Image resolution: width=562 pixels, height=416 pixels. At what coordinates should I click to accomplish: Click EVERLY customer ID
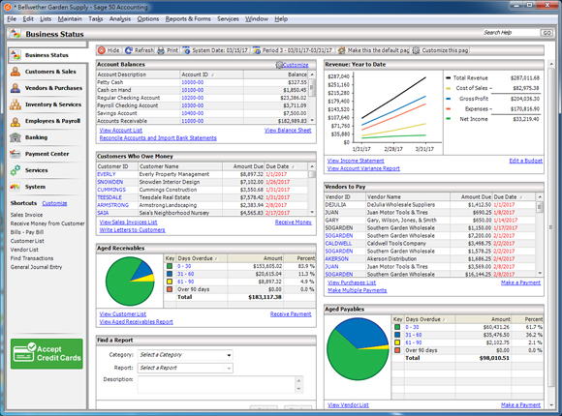pyautogui.click(x=107, y=174)
